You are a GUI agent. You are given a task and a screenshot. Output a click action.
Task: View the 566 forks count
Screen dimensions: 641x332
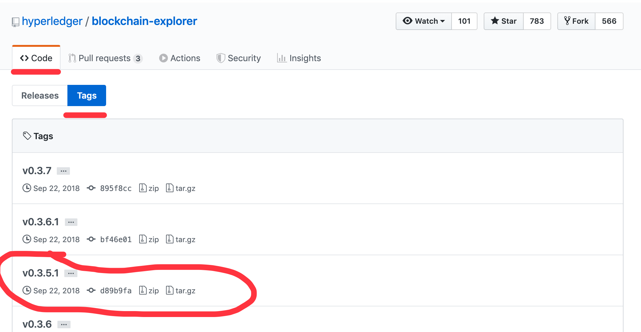(609, 21)
